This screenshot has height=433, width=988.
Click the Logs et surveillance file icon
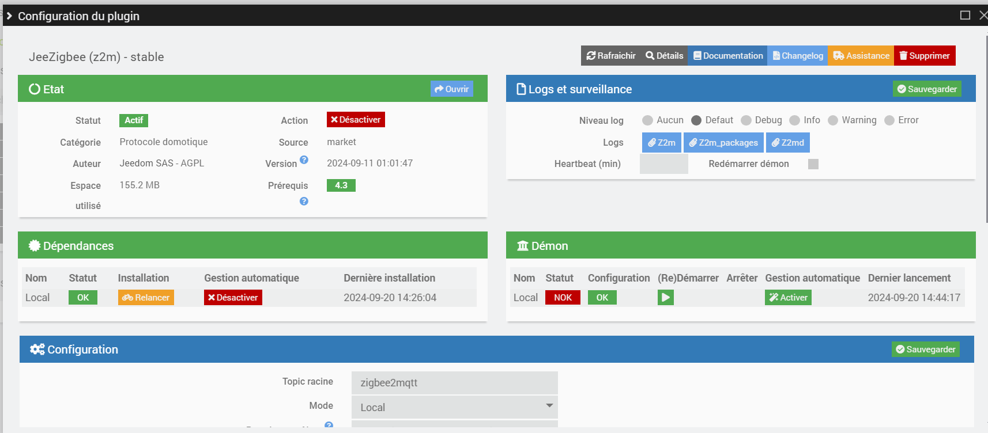[521, 89]
